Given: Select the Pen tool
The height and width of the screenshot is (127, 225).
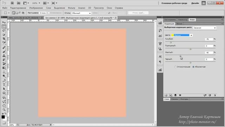Looking at the screenshot, I should [4, 81].
